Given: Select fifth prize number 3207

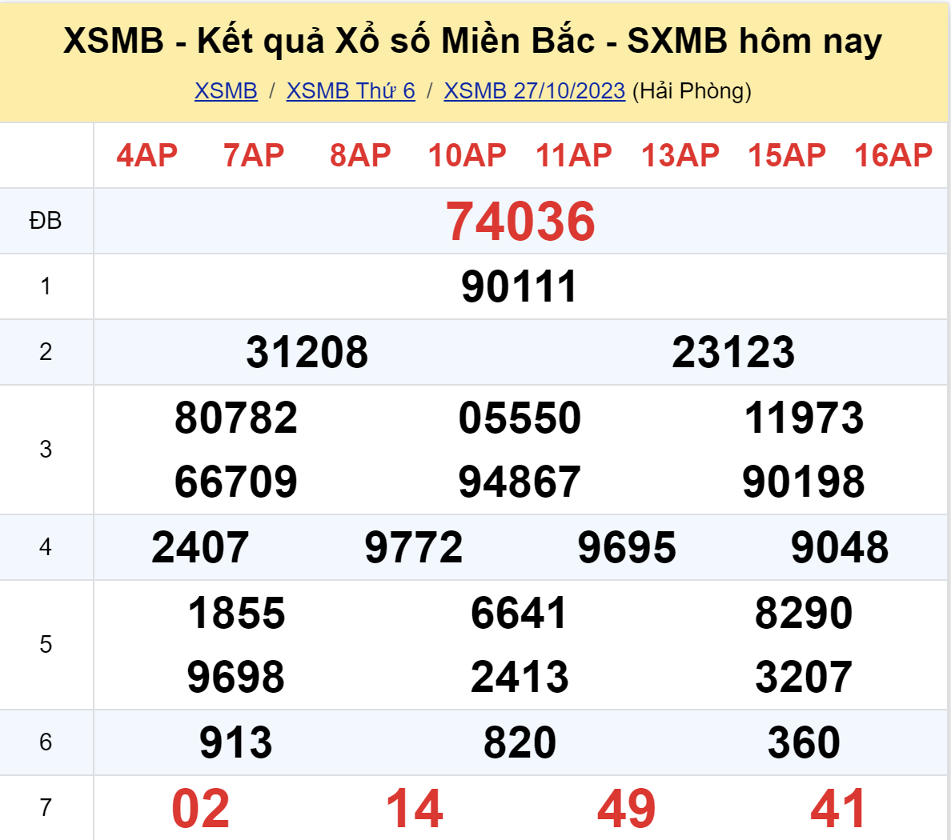Looking at the screenshot, I should coord(804,677).
